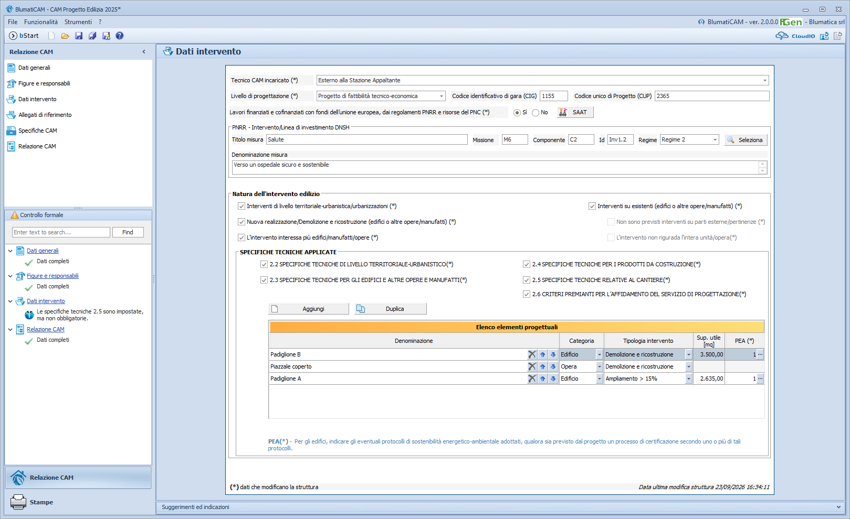This screenshot has width=850, height=519.
Task: Open the ? help menu
Action: tap(100, 22)
